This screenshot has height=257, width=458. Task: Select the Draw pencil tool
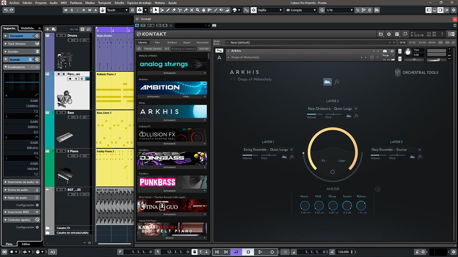click(168, 10)
